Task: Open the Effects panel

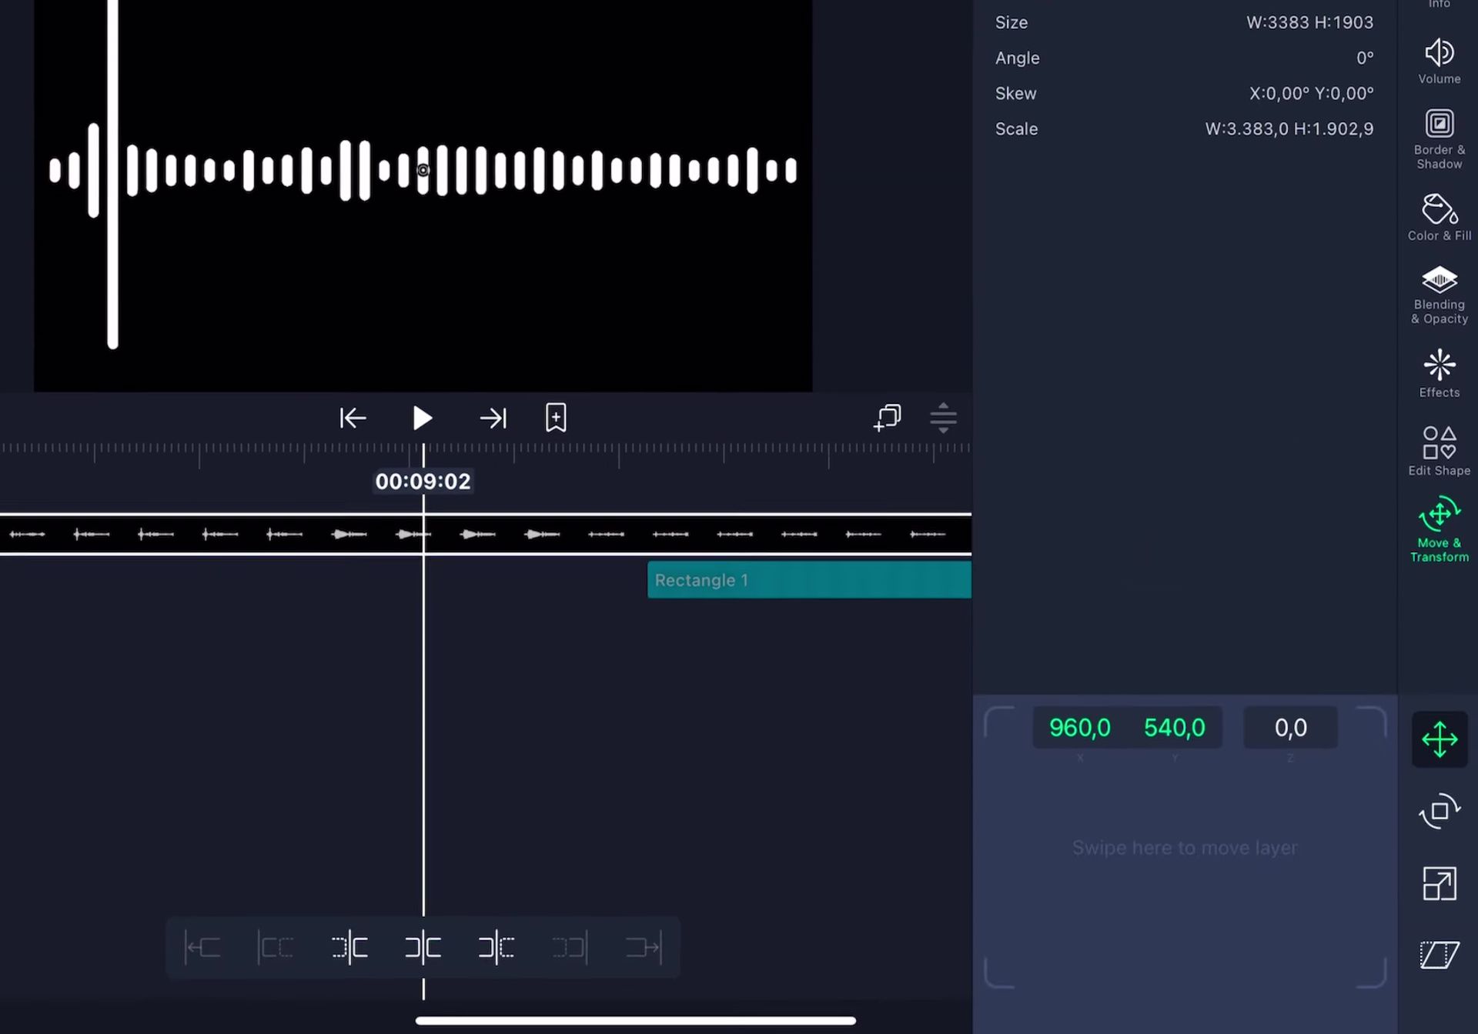Action: (x=1439, y=374)
